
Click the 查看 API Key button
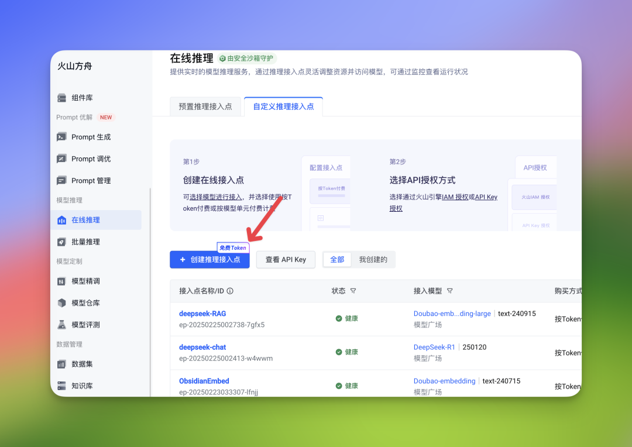[286, 260]
